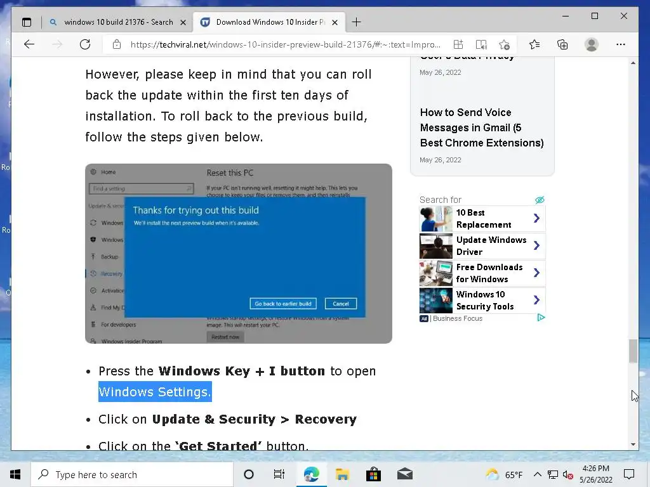The height and width of the screenshot is (487, 650).
Task: Click the scrollbar up arrow
Action: (x=633, y=63)
